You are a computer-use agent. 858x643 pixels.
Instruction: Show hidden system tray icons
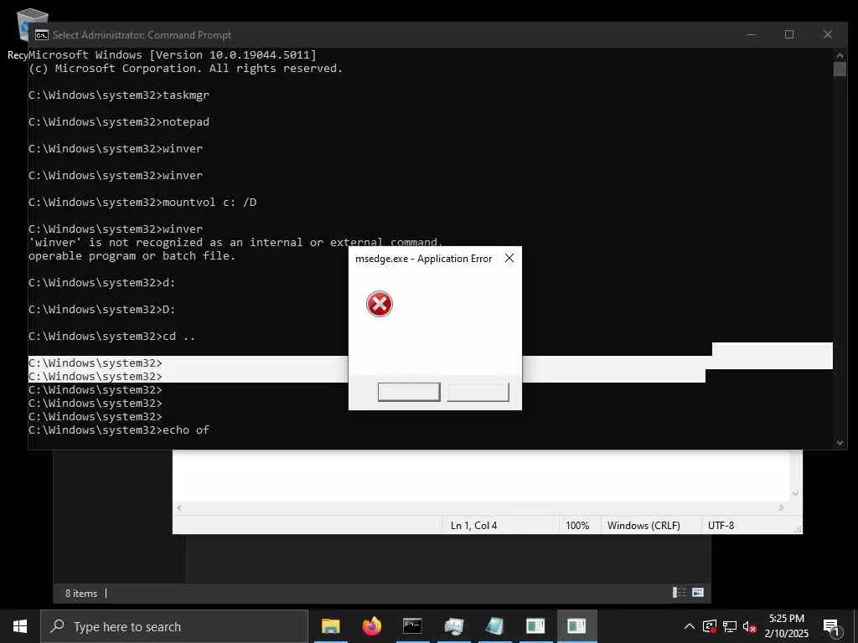pyautogui.click(x=690, y=626)
